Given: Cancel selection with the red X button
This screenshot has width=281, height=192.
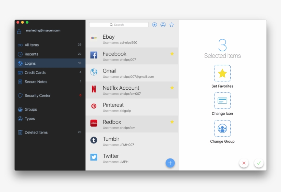Looking at the screenshot, I should 244,163.
